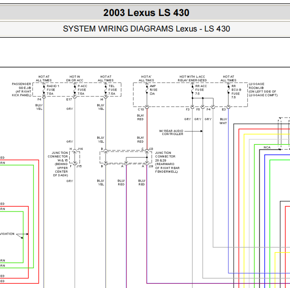The image size is (290, 288).
Task: Click the "PASSENGER SIDE J/B" label
Action: pos(21,90)
